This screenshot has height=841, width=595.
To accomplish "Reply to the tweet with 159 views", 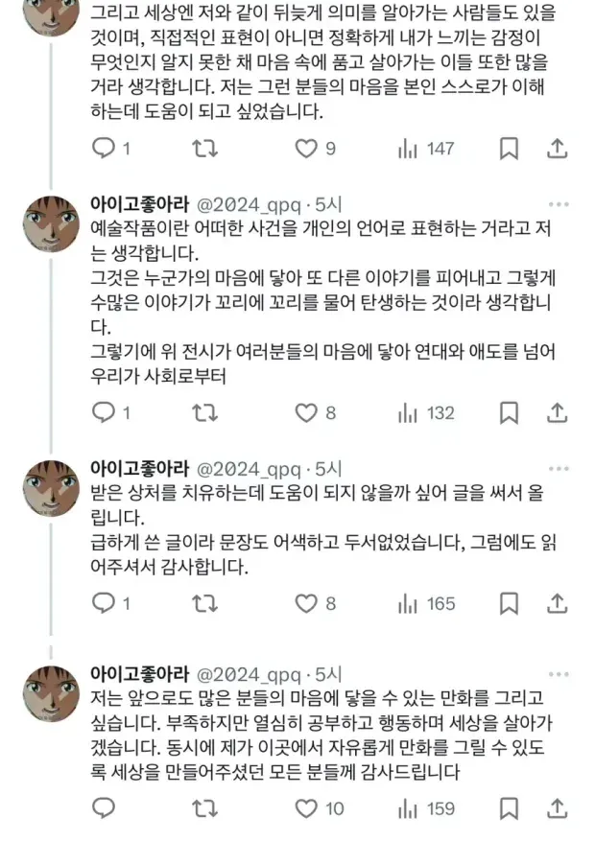I will [104, 808].
